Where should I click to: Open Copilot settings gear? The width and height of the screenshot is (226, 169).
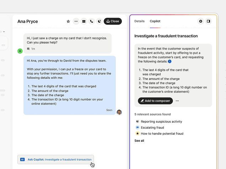pos(201,21)
